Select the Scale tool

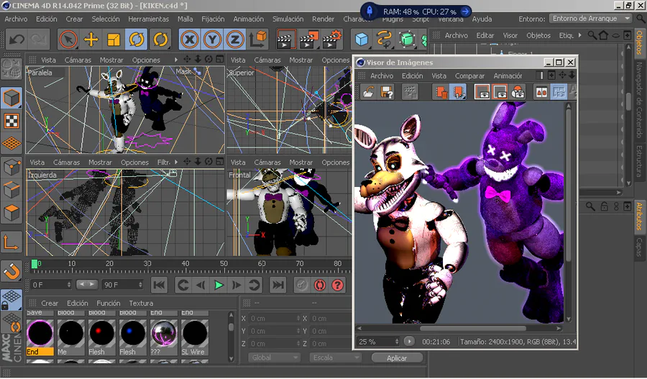(114, 40)
